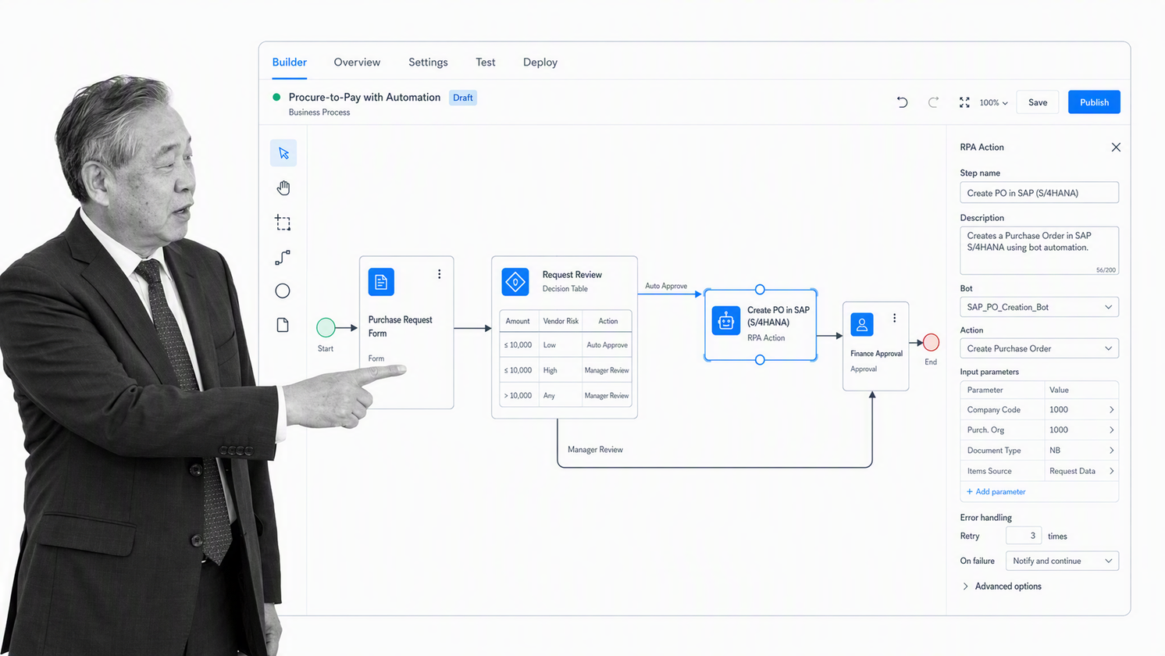Click the > 10,000 amount cell
The width and height of the screenshot is (1165, 656).
click(x=518, y=396)
